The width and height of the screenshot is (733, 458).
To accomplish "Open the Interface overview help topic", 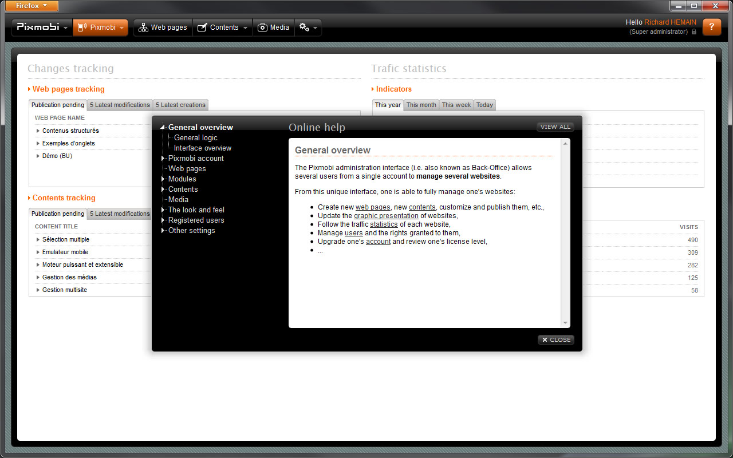I will click(203, 148).
